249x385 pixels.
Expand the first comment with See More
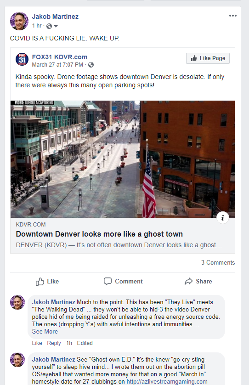45,331
